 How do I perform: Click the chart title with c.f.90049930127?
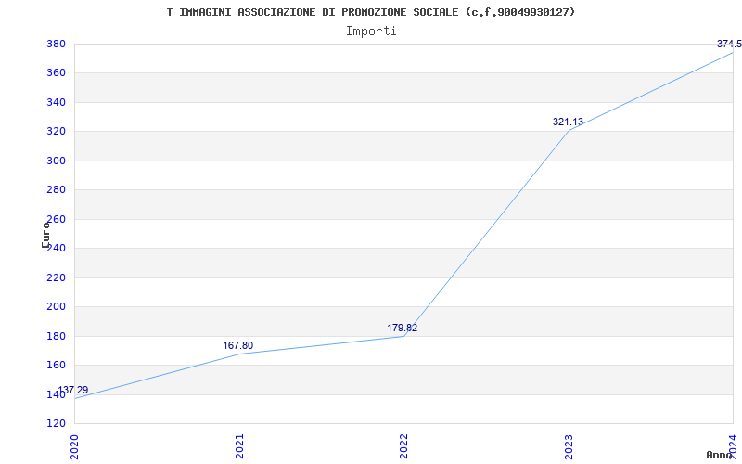point(370,12)
